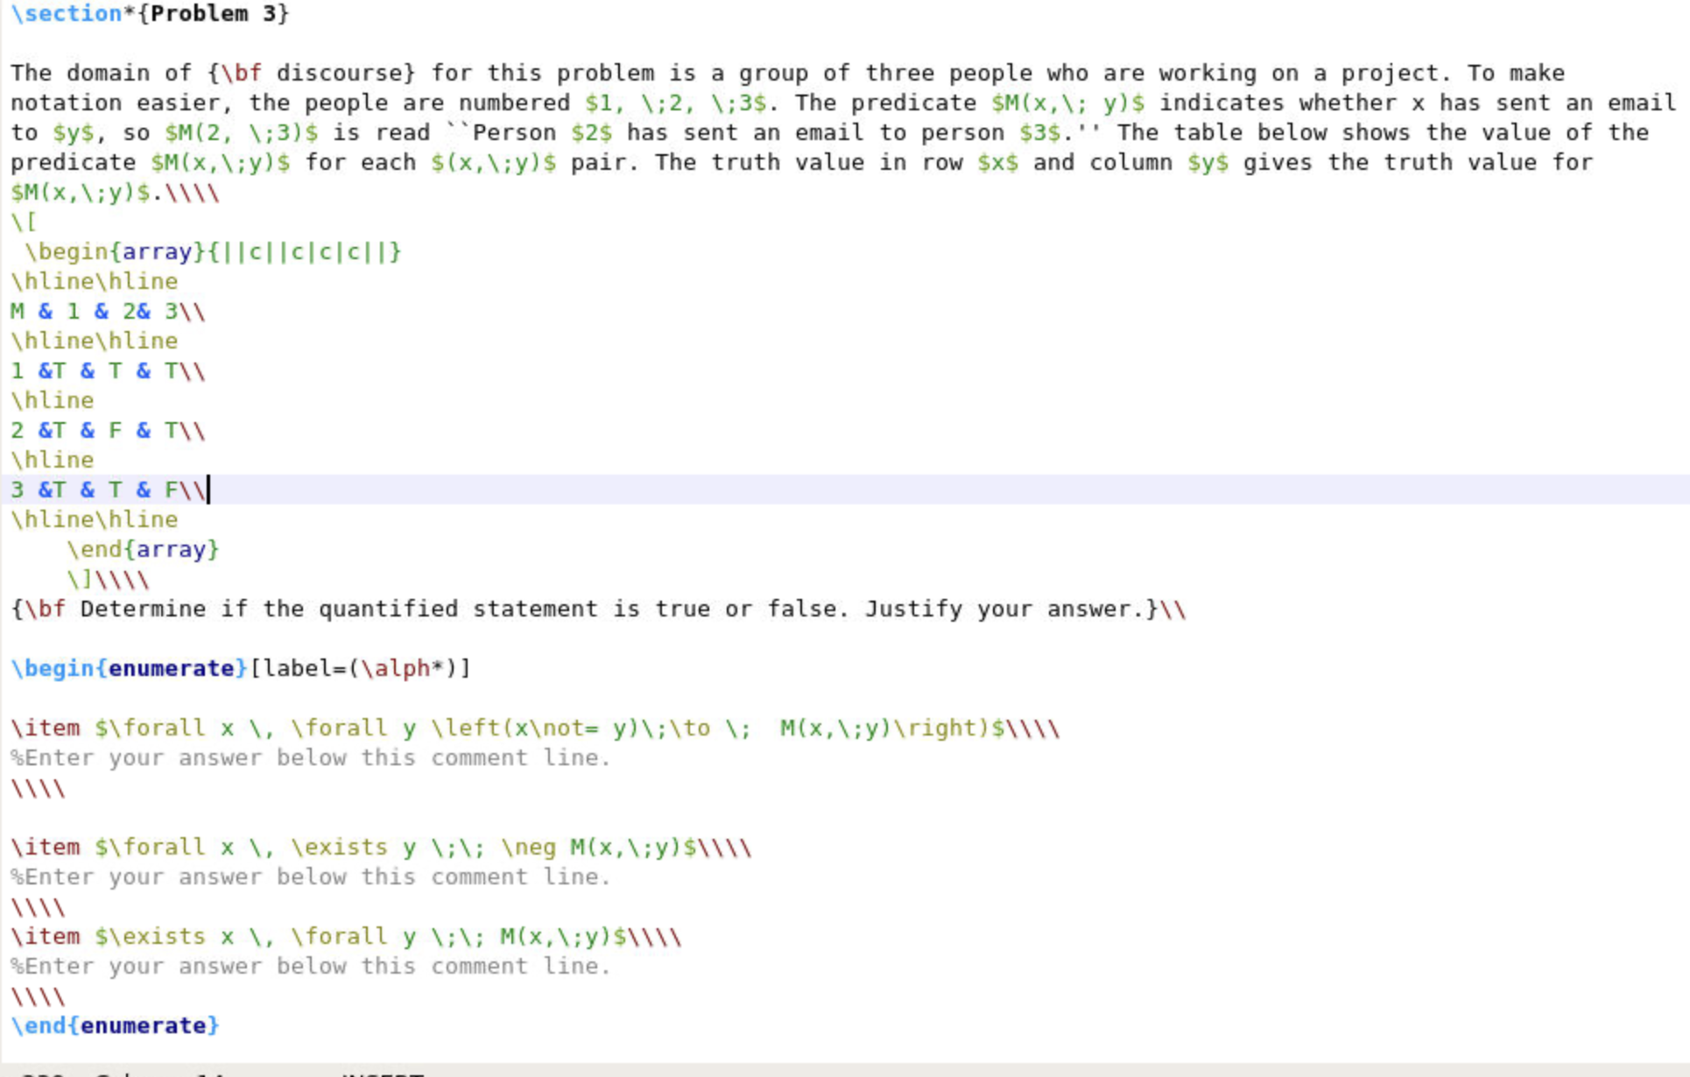Click the \section command on the first line
The image size is (1690, 1077).
click(66, 13)
